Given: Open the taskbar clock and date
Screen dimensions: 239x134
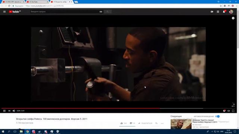Looking at the screenshot, I should point(228,131).
